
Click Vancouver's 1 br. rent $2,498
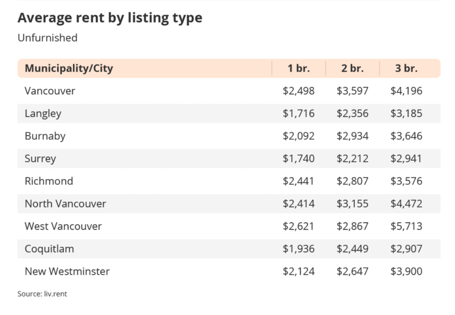click(299, 91)
